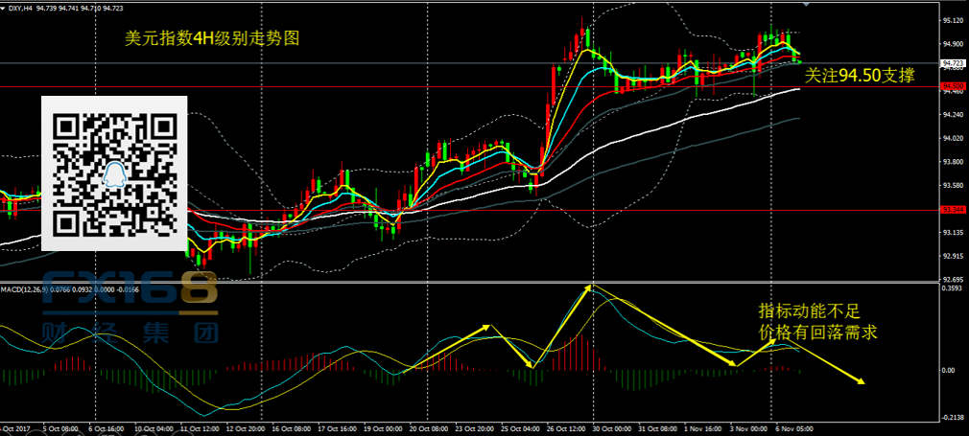Click the downward yellow arrow head at far right
This screenshot has height=436, width=969.
click(x=862, y=381)
